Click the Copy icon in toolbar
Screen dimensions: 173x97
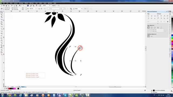pos(14,6)
